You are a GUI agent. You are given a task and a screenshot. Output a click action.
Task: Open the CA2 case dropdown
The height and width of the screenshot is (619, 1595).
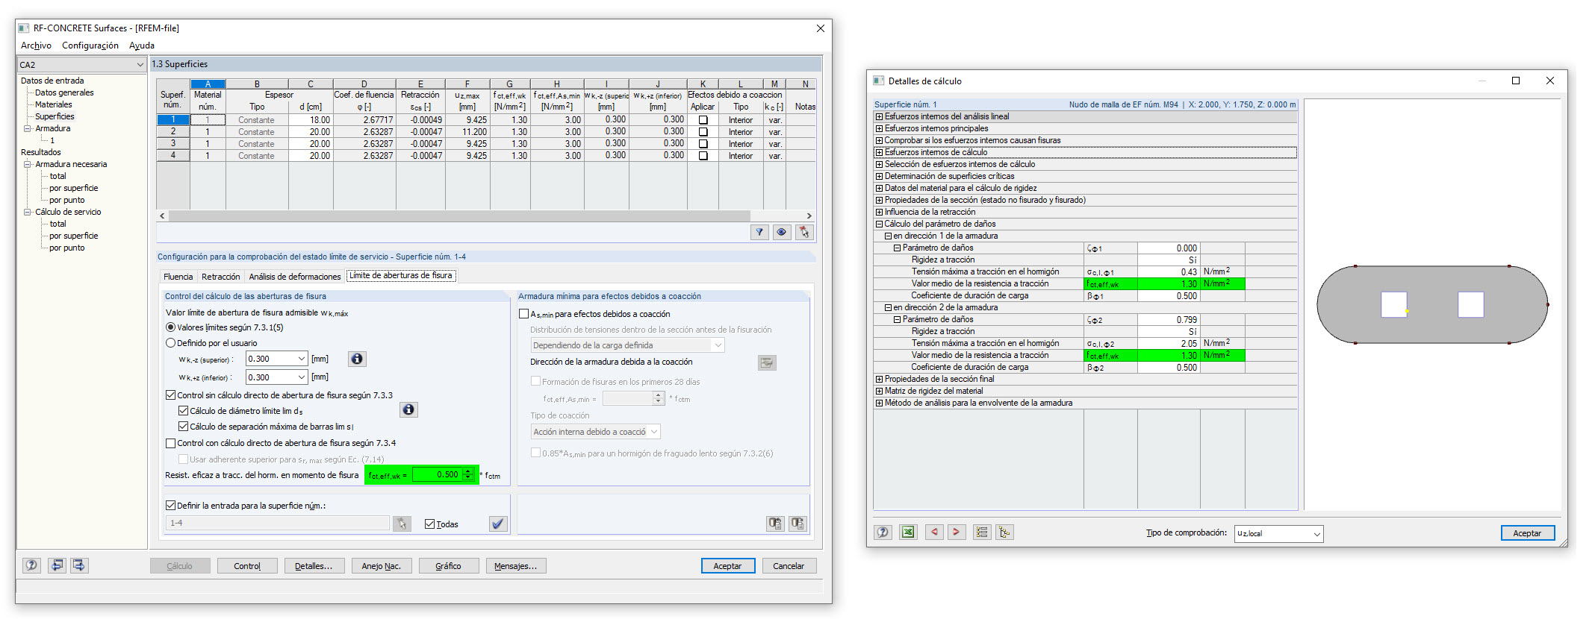[140, 65]
